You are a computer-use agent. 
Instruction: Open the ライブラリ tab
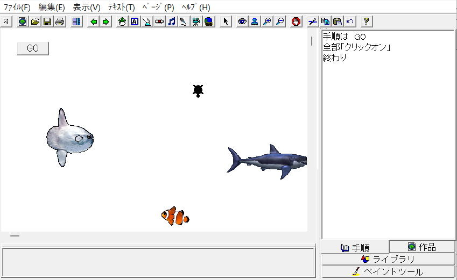tap(388, 259)
